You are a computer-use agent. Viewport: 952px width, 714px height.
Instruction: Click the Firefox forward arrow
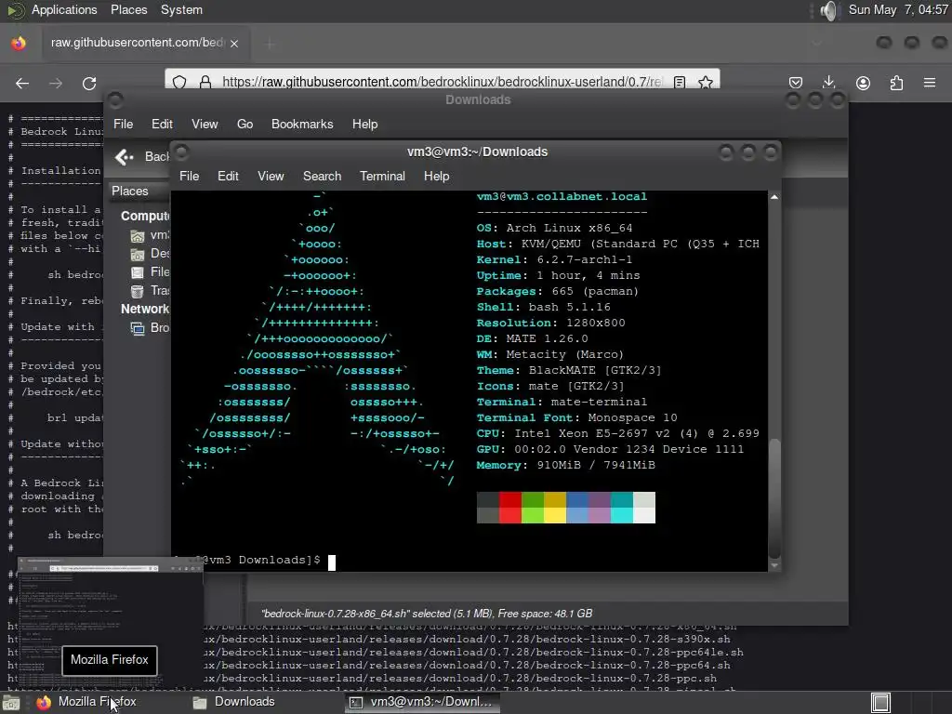point(56,83)
